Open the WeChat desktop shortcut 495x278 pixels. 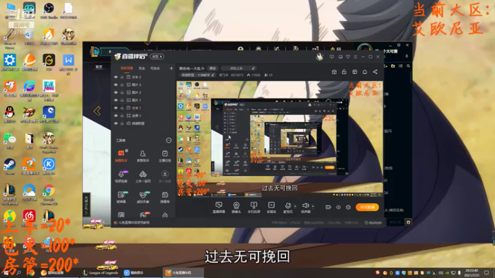(9, 141)
